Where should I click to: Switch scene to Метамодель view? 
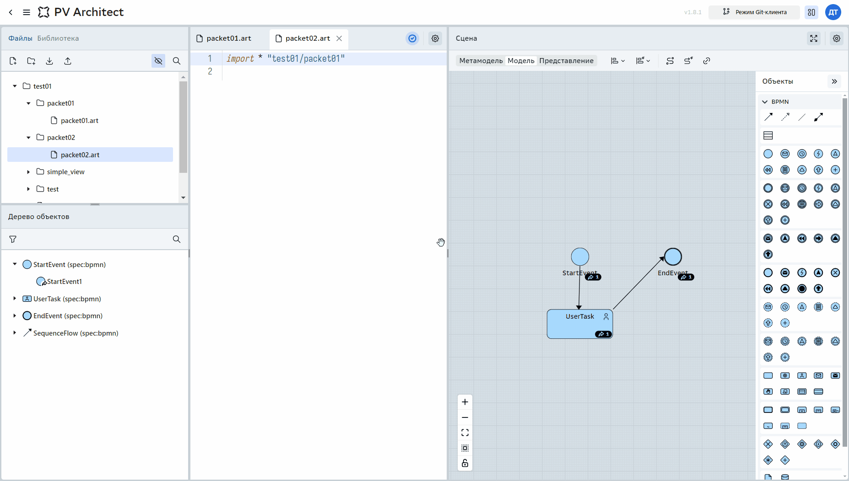481,61
